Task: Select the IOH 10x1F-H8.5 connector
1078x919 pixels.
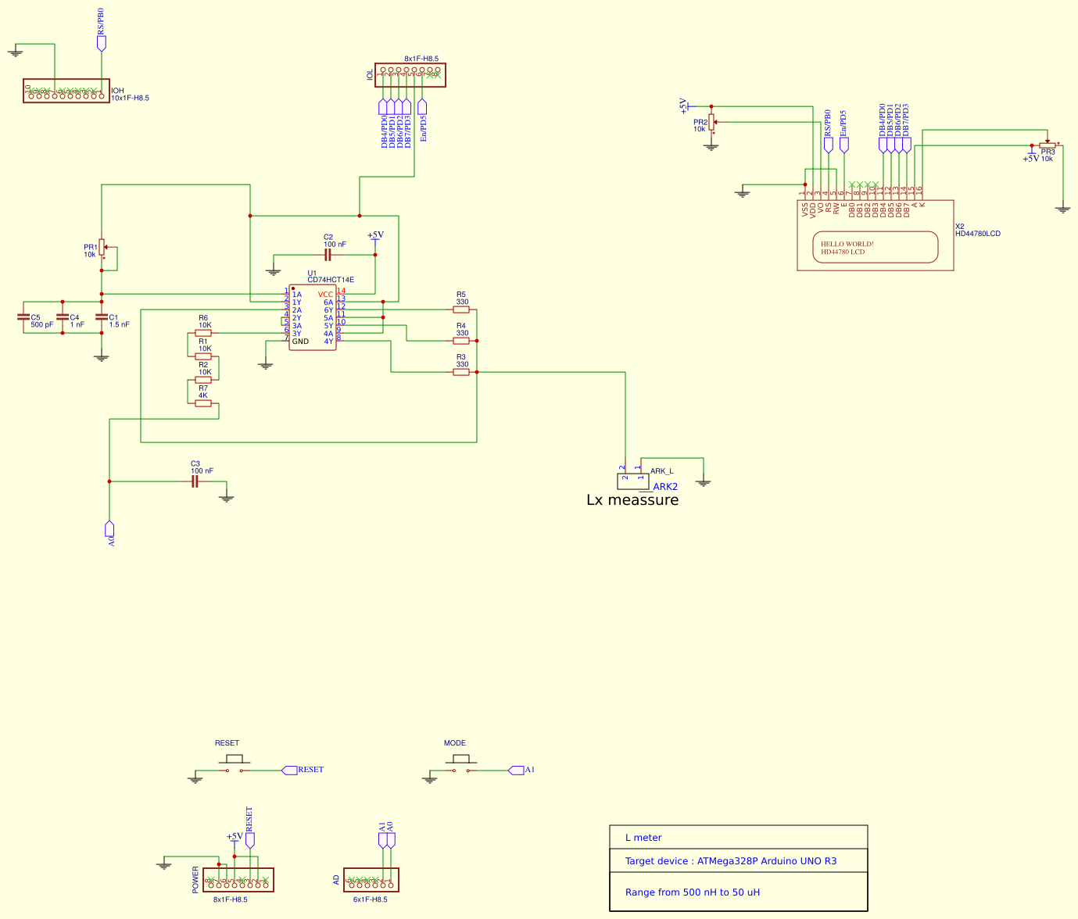Action: pyautogui.click(x=66, y=92)
